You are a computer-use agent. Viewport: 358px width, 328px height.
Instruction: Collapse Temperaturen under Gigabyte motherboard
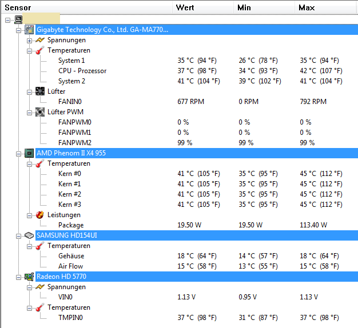pos(29,51)
